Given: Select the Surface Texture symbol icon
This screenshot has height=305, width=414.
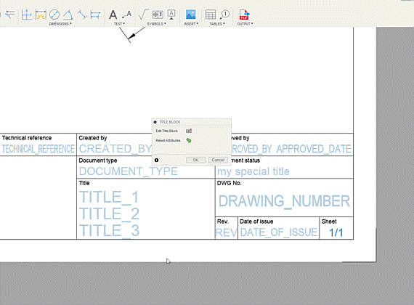Looking at the screenshot, I should 143,15.
